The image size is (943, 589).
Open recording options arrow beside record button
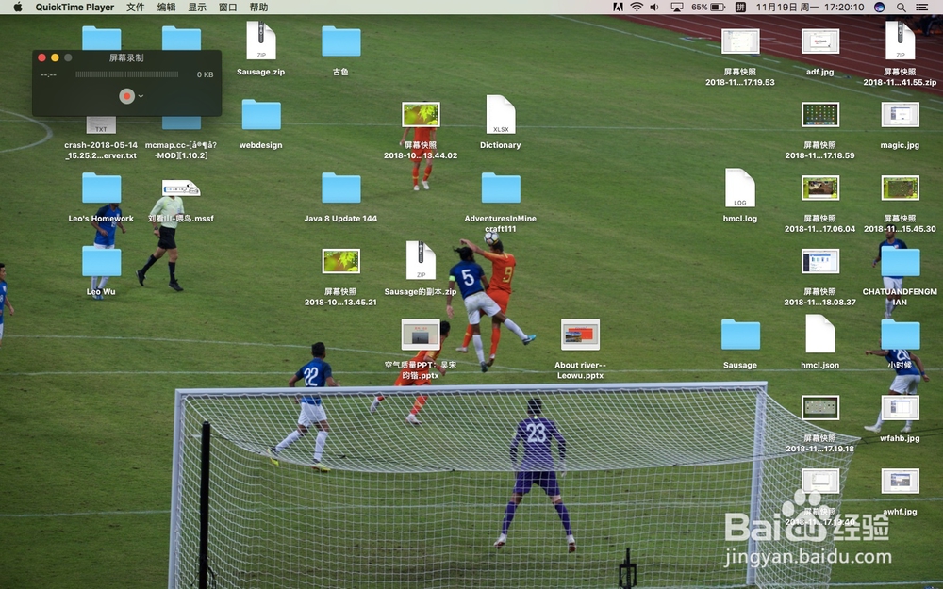(x=141, y=96)
